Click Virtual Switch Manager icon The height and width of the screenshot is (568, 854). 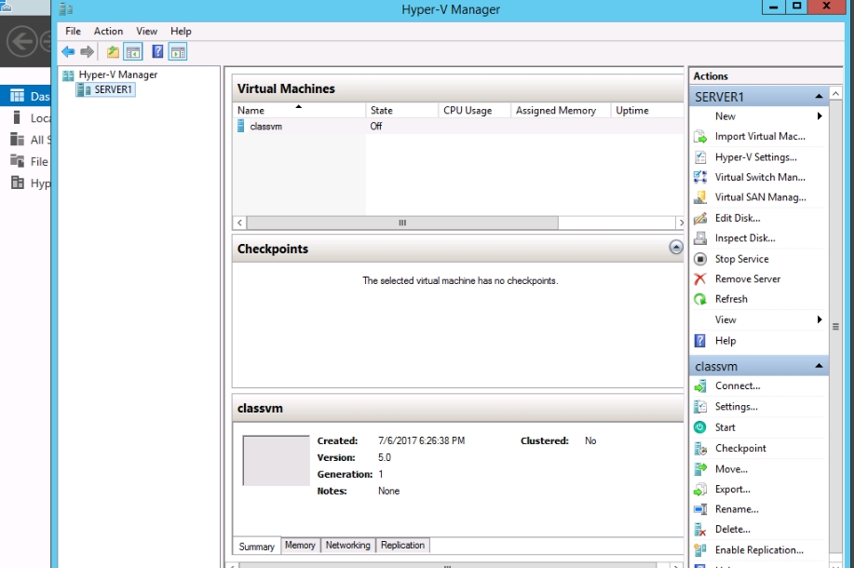click(x=700, y=177)
